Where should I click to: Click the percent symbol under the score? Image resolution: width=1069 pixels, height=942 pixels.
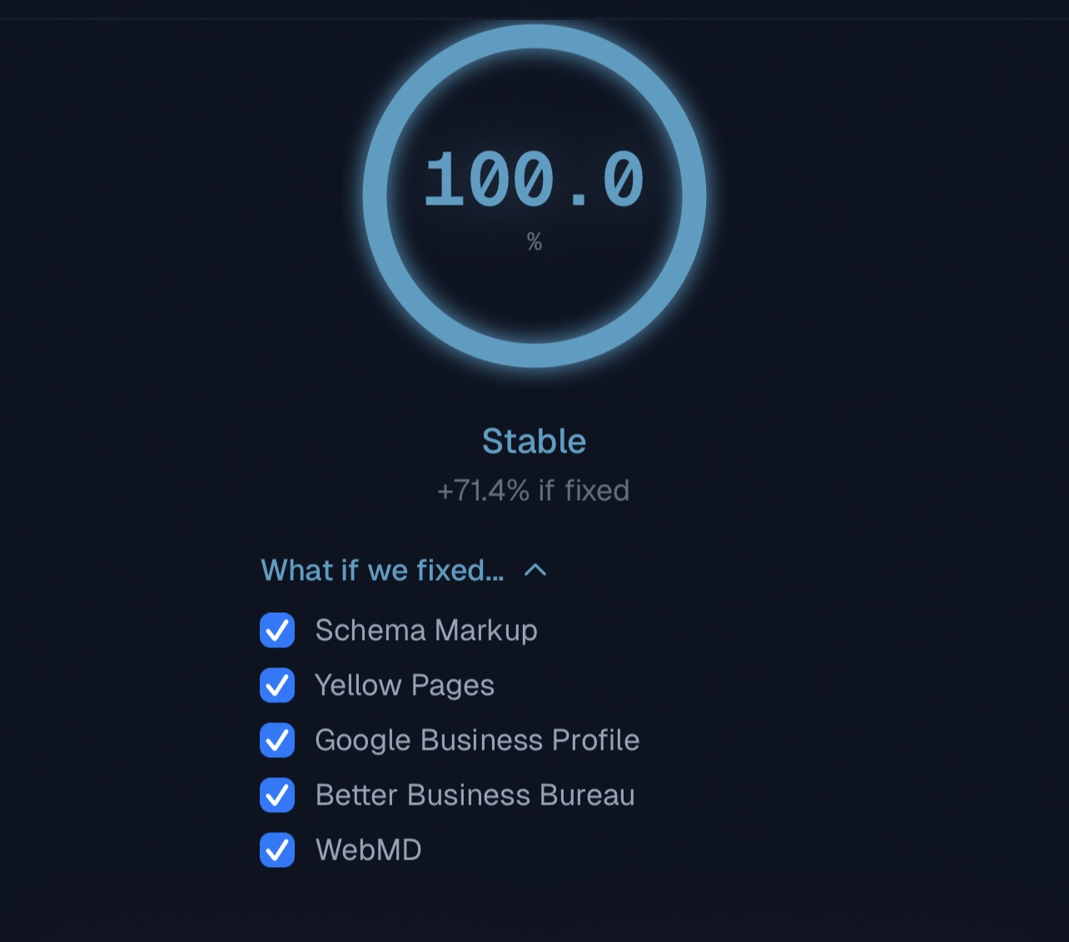pyautogui.click(x=534, y=242)
